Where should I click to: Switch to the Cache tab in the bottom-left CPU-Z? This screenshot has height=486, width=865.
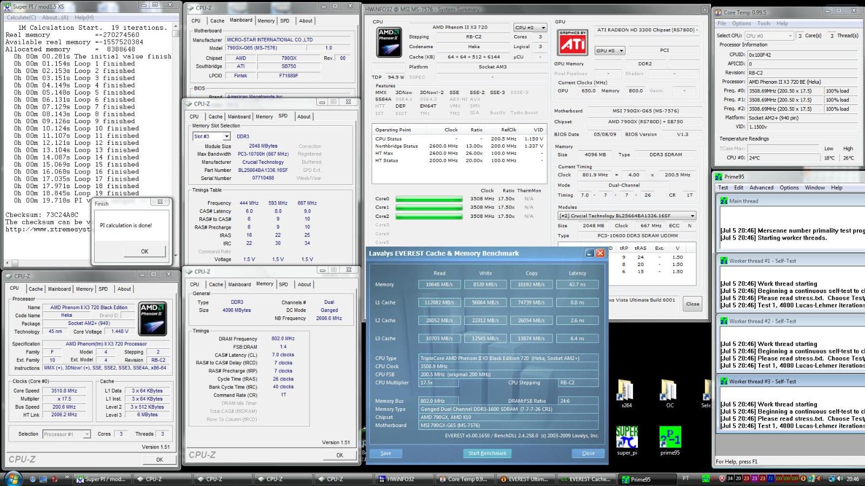[36, 289]
